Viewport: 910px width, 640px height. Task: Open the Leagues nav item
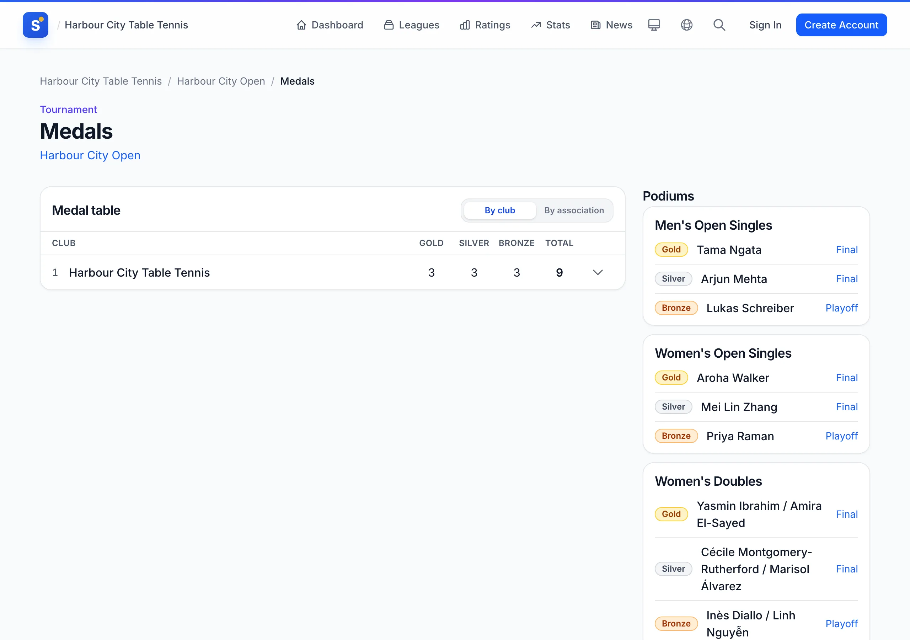412,25
